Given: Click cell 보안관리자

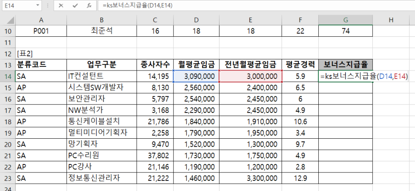Looking at the screenshot, I should pyautogui.click(x=102, y=99).
